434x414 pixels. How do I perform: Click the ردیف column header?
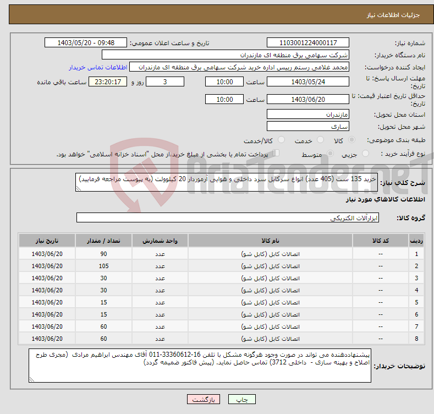pyautogui.click(x=416, y=241)
